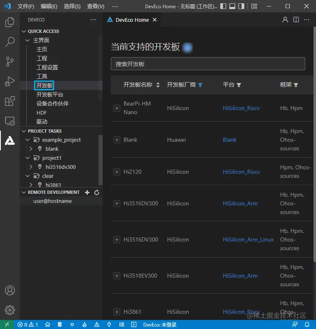Select the DevEco icon in activity bar
The width and height of the screenshot is (316, 329).
(x=10, y=140)
